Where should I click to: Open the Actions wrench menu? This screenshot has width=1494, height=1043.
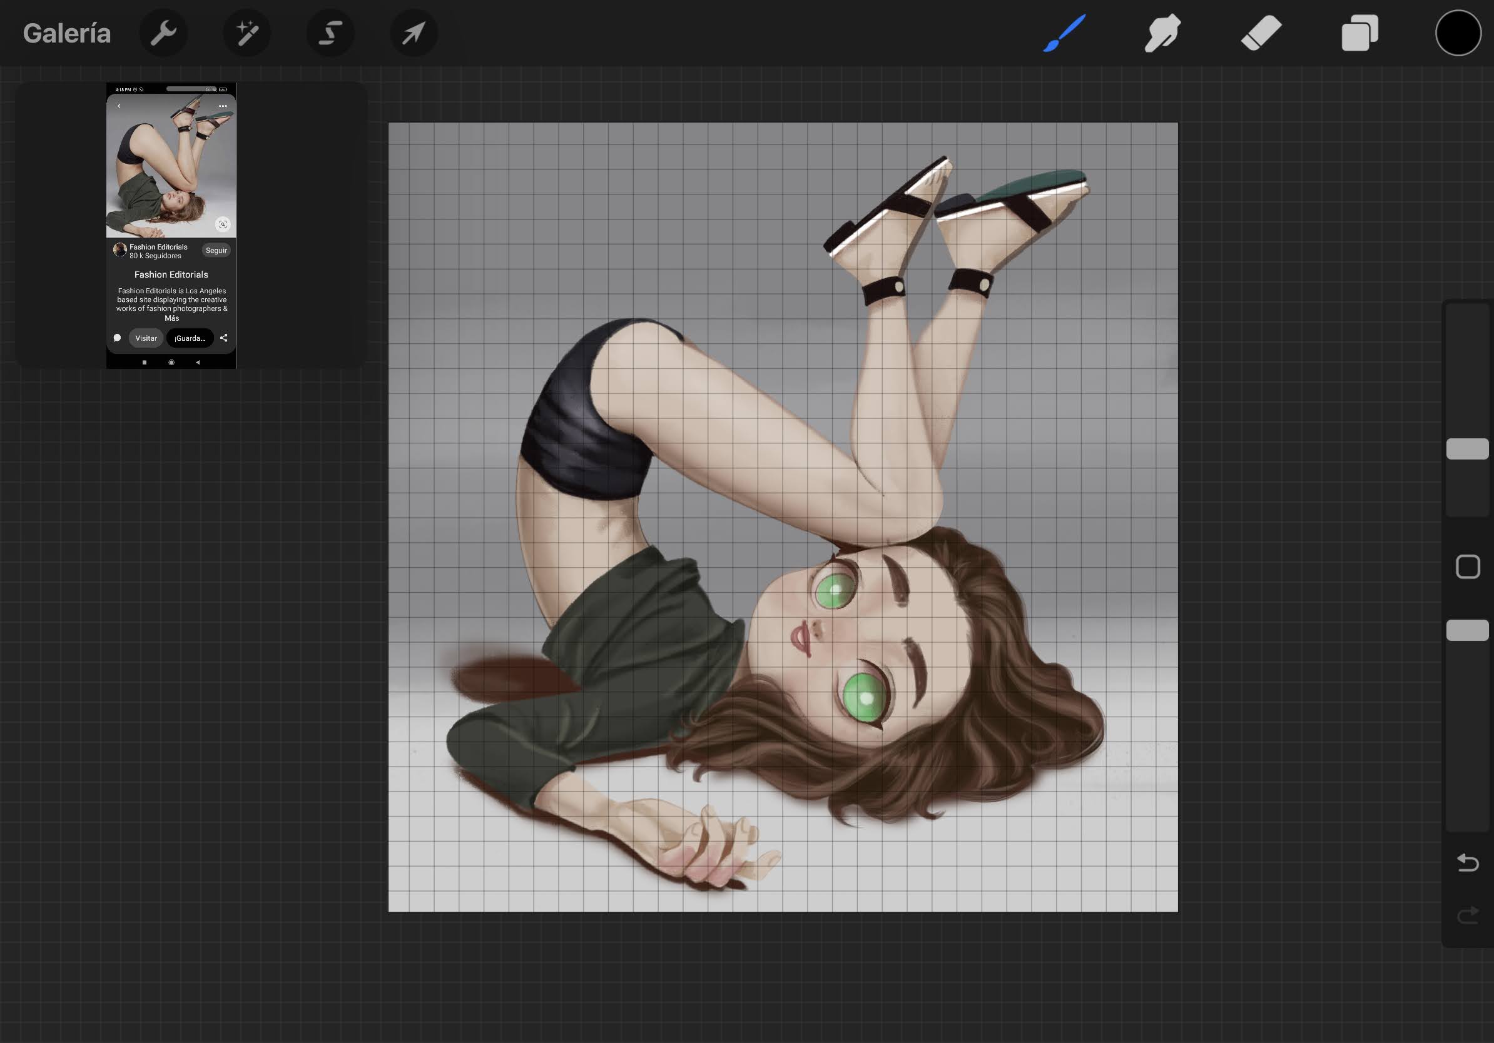tap(163, 33)
